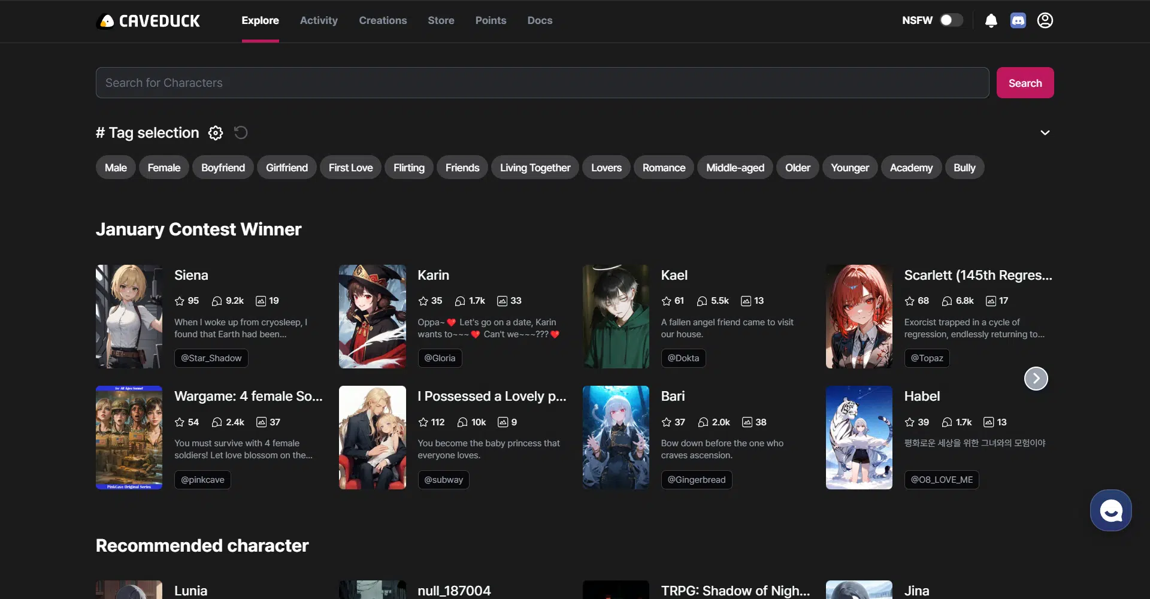The width and height of the screenshot is (1150, 599).
Task: Collapse the Tag selection section chevron
Action: click(x=1045, y=133)
